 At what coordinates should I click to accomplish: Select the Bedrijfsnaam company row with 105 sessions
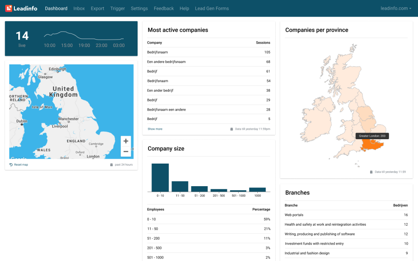[209, 52]
